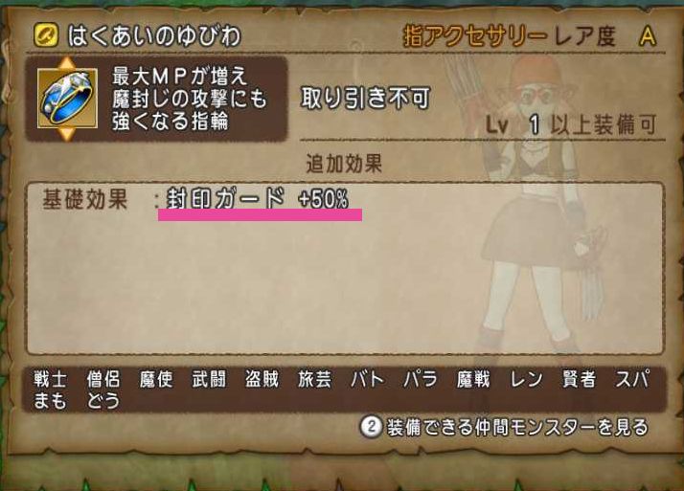Click the 追加効果 section header
This screenshot has height=491, width=684.
pos(344,165)
